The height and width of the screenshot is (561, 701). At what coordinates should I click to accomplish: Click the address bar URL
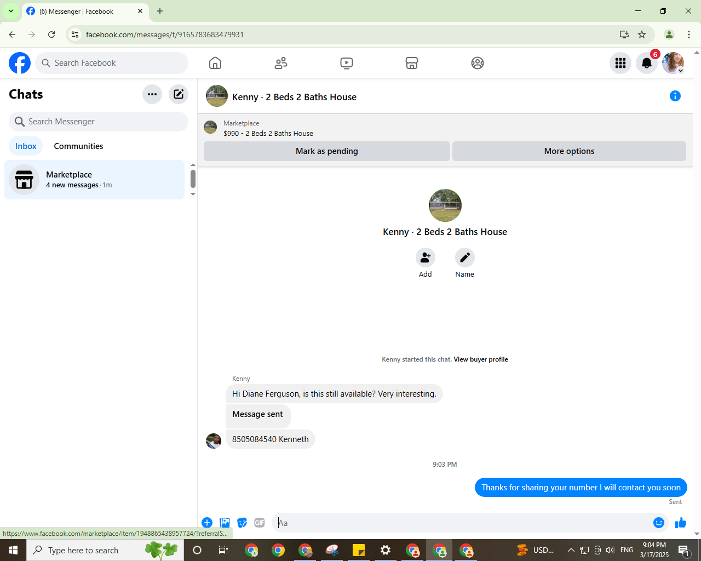click(165, 35)
